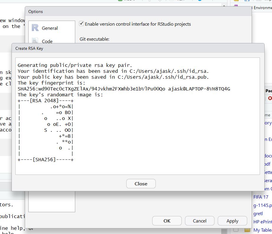
Task: Click the Options dialog title bar
Action: point(138,11)
